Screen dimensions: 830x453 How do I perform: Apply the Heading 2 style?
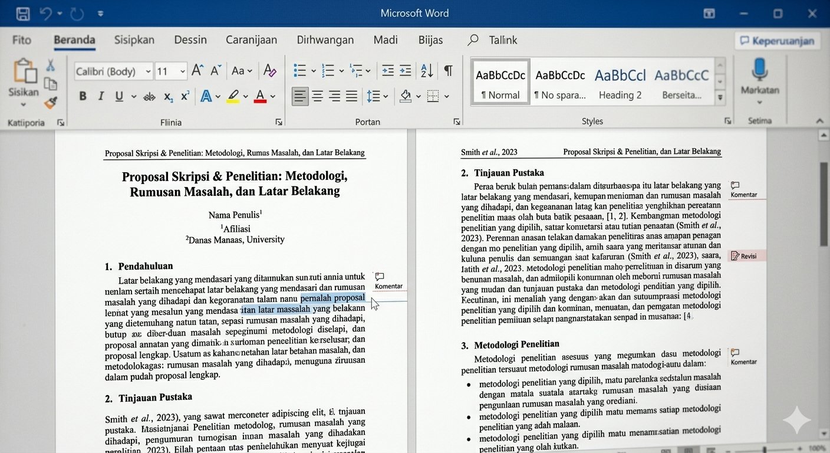pos(620,82)
